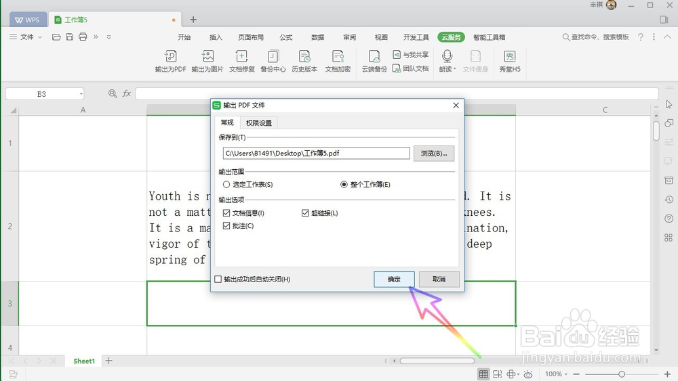The width and height of the screenshot is (678, 381).
Task: Toggle the 超链接(L) checkbox
Action: (305, 213)
